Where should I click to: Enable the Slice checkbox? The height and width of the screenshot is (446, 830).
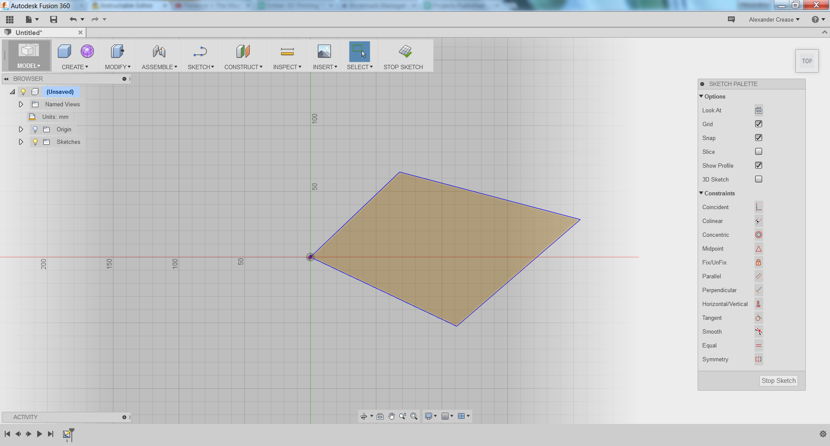coord(759,152)
